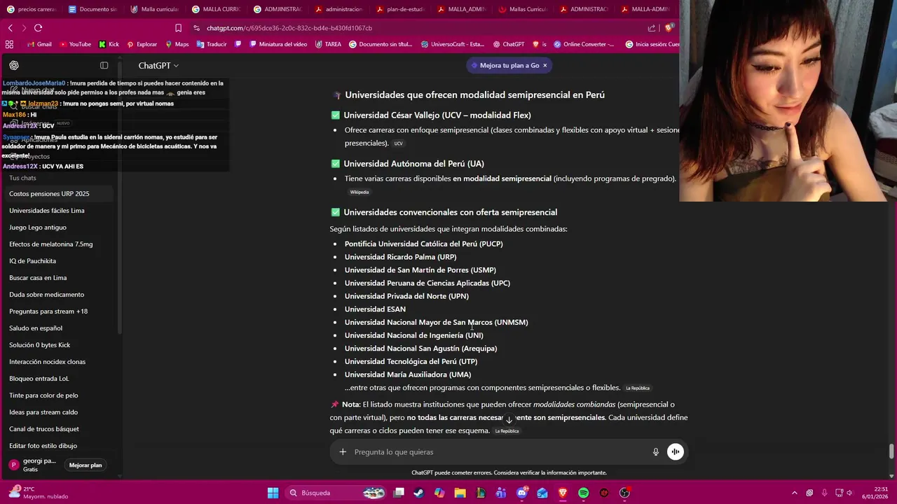Open the 'Tinte para color de pelo' chat
The height and width of the screenshot is (504, 897).
(x=59, y=395)
